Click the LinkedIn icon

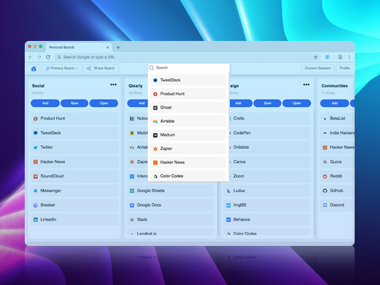coord(36,219)
